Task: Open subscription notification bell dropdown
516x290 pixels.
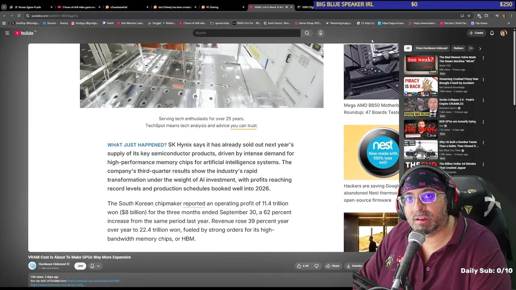Action: (95, 266)
